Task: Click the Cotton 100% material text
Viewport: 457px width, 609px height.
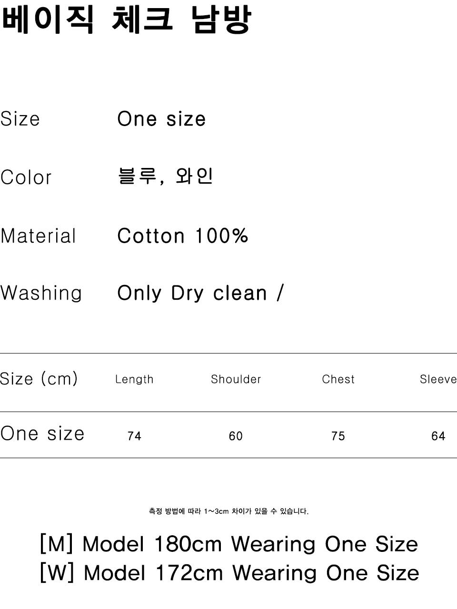Action: (183, 236)
